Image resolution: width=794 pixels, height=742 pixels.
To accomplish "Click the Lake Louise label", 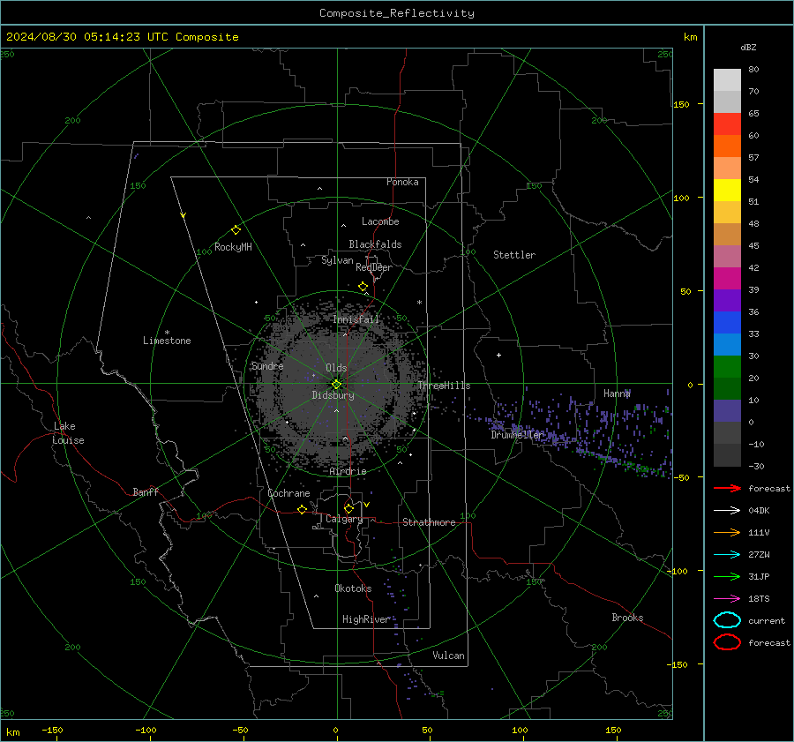I will tap(68, 433).
